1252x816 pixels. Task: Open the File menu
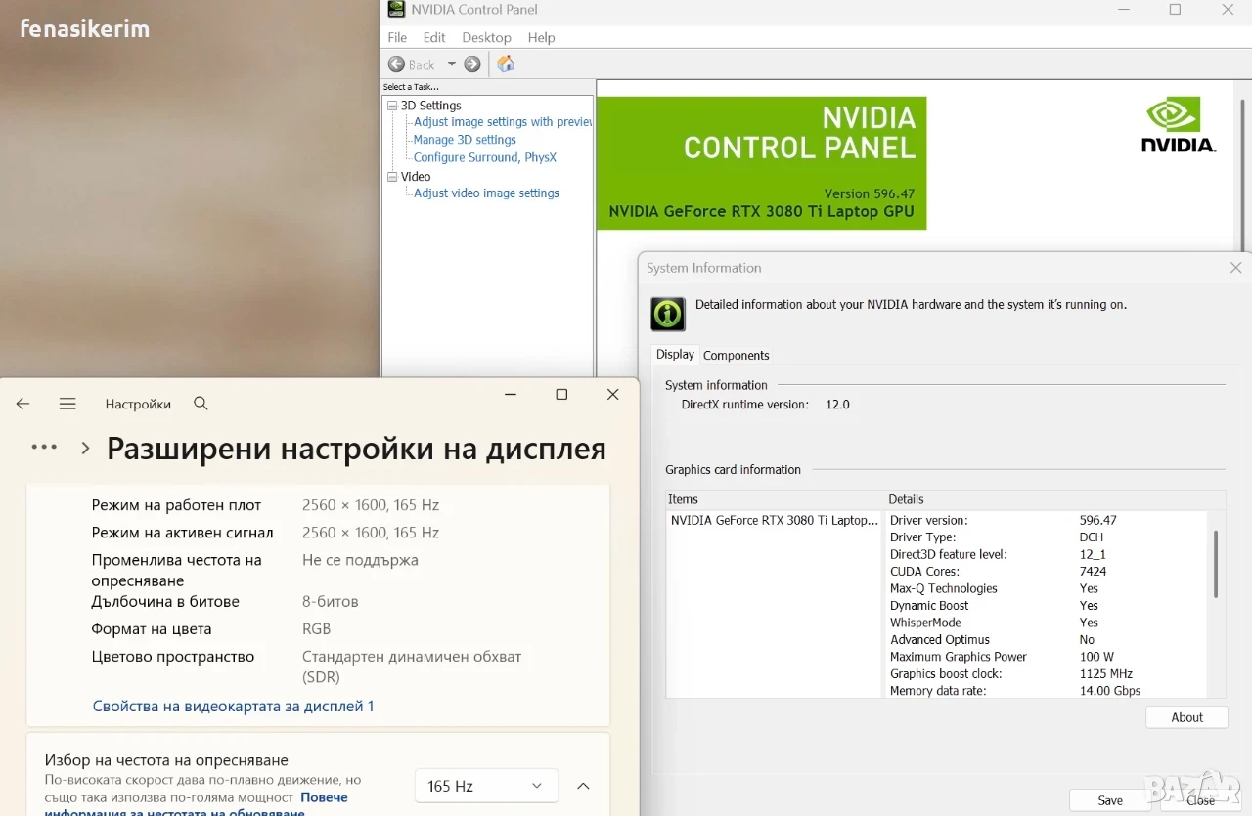click(397, 38)
